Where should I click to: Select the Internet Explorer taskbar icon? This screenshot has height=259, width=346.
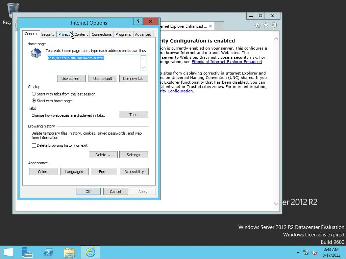[90, 252]
